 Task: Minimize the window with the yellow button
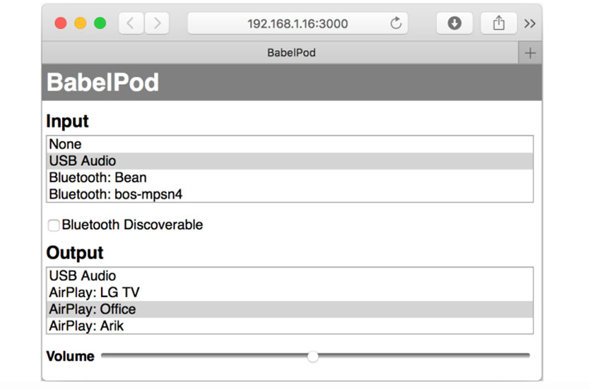point(80,23)
